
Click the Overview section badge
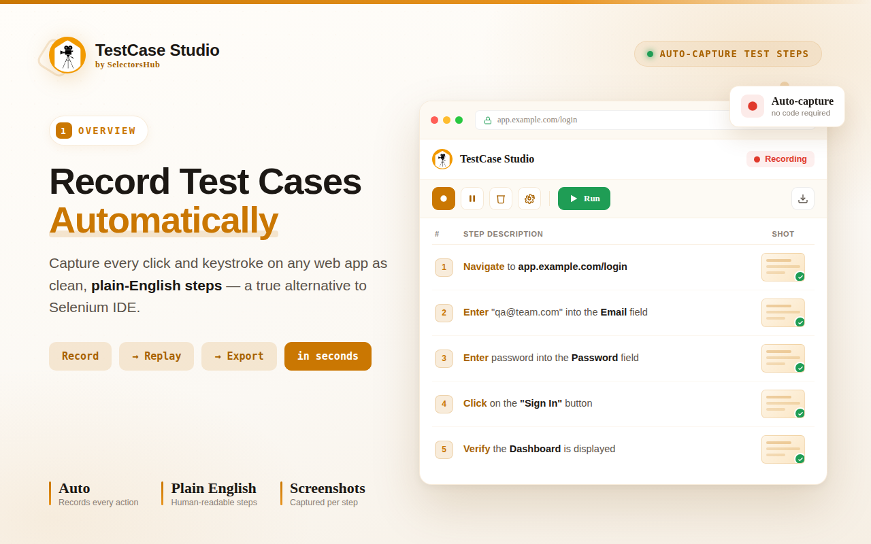99,131
